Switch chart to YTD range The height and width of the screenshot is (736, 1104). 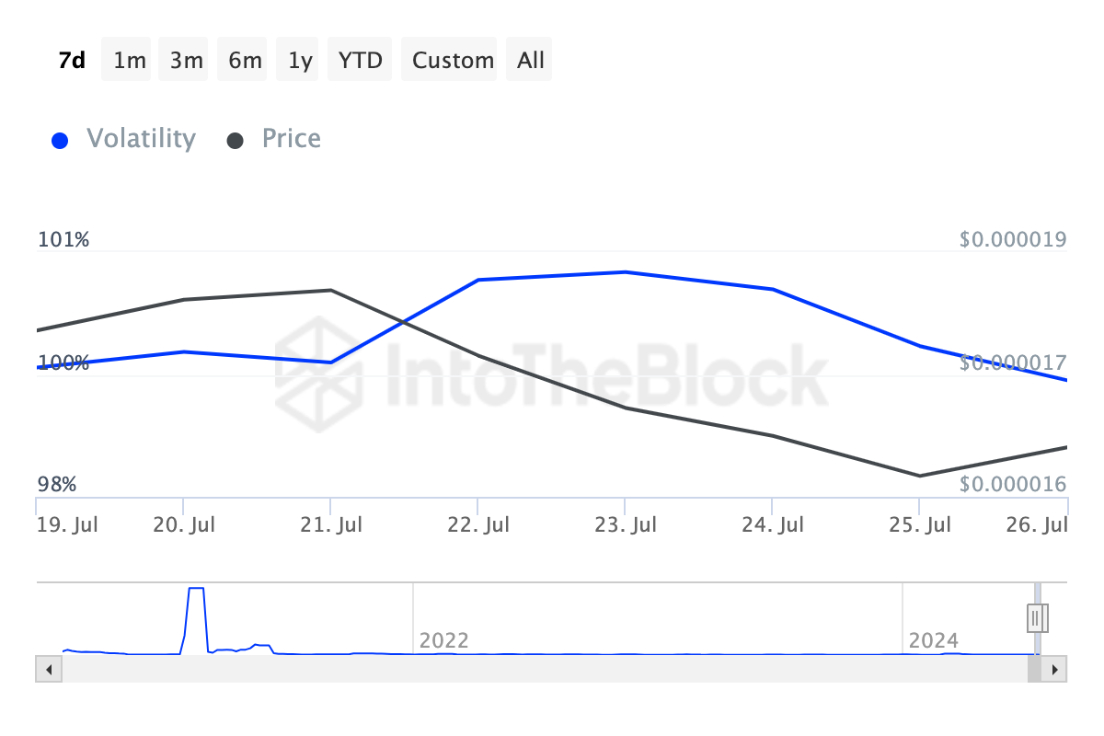(361, 61)
